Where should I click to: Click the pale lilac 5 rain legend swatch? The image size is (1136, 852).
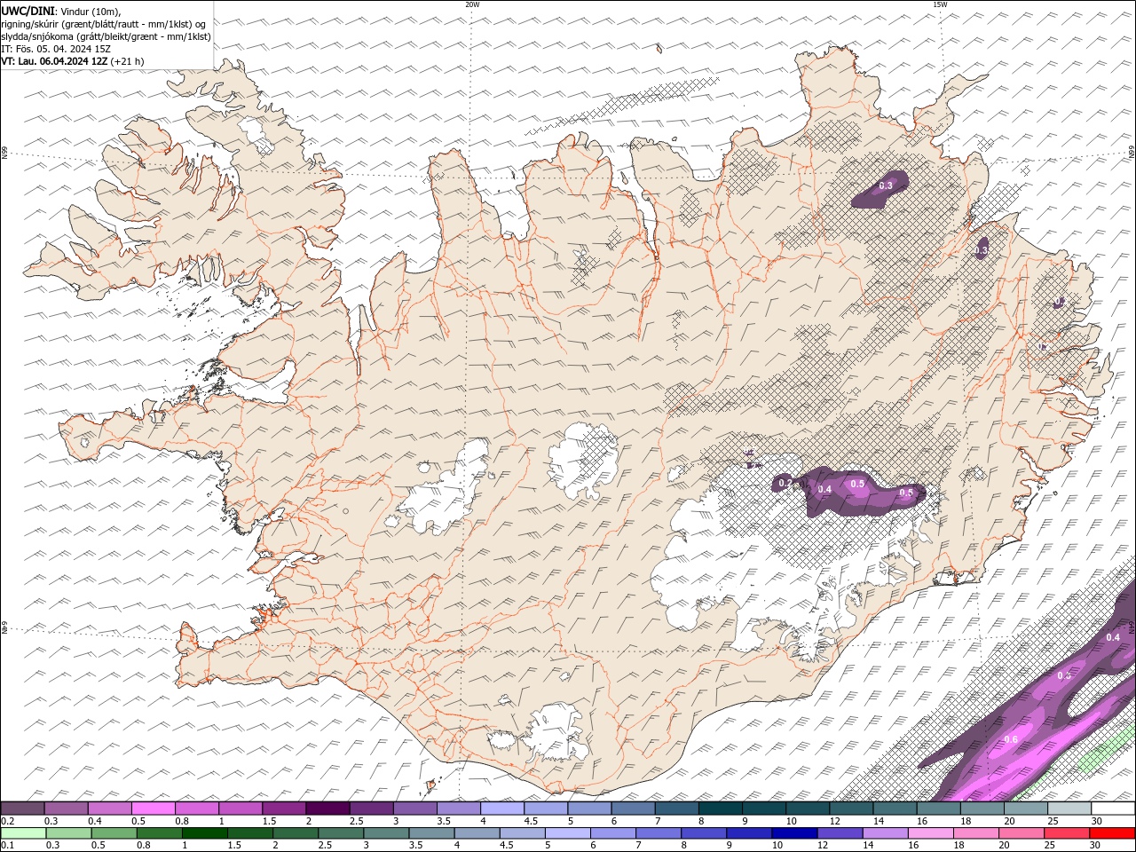click(x=568, y=833)
